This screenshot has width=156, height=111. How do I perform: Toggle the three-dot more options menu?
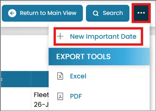point(141,13)
